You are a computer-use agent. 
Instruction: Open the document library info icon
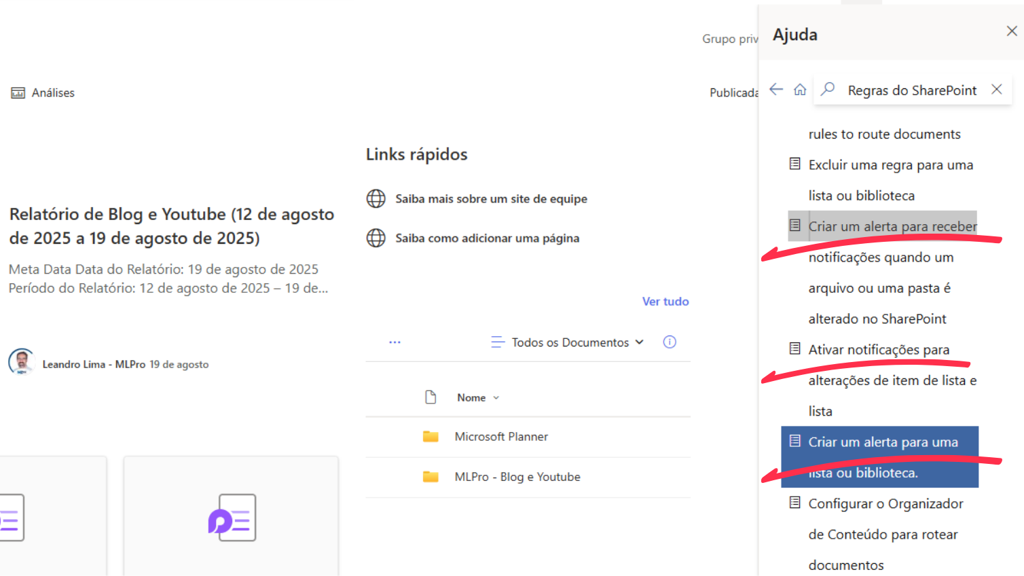pos(670,342)
